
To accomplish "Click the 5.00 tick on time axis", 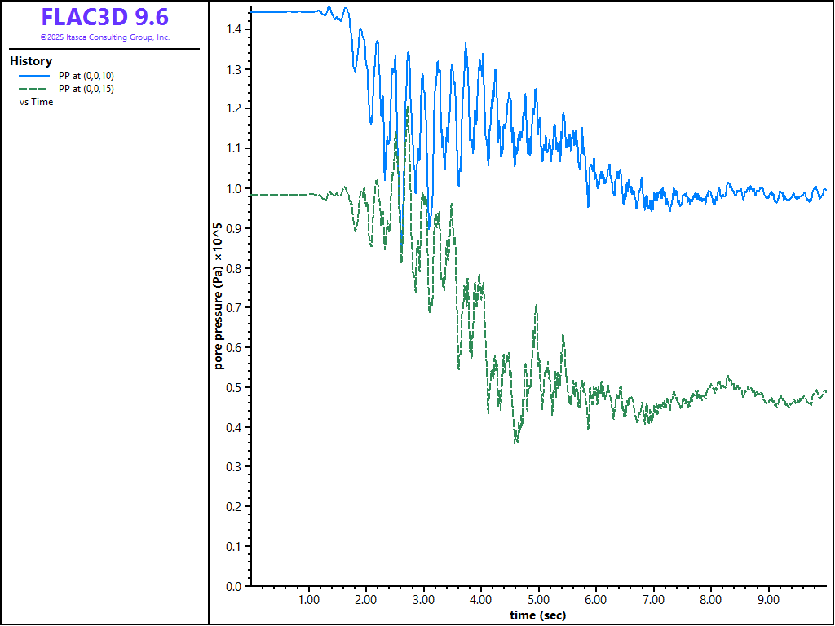I will [x=539, y=600].
